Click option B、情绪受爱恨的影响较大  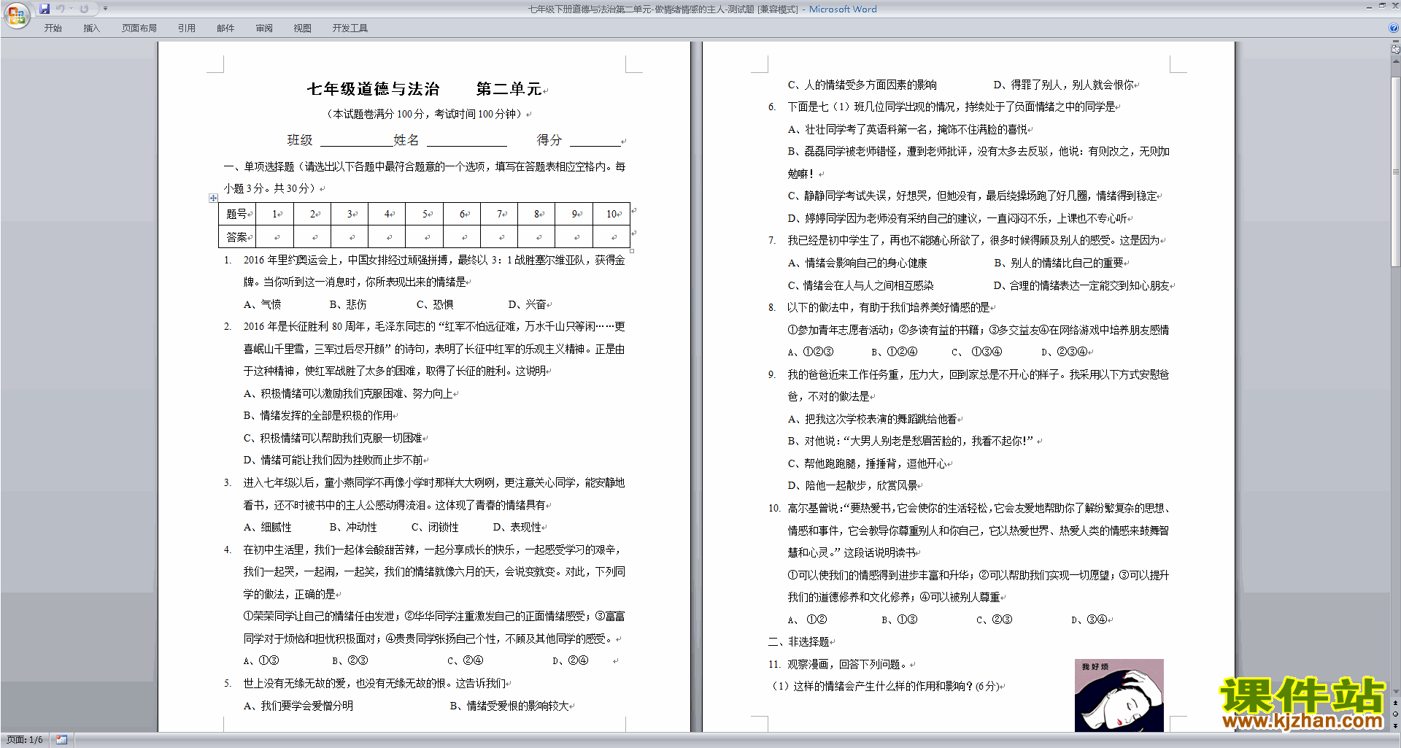pyautogui.click(x=509, y=706)
